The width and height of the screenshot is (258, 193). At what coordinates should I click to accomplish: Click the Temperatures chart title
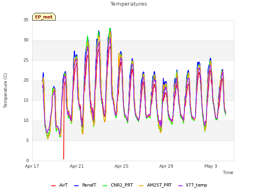pos(129,4)
